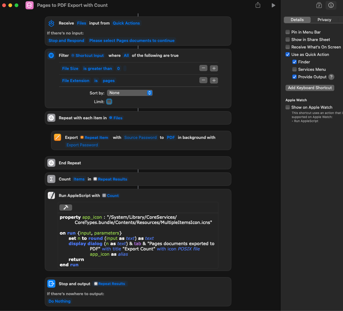
Task: Click the Run AppleScript action icon
Action: point(51,196)
